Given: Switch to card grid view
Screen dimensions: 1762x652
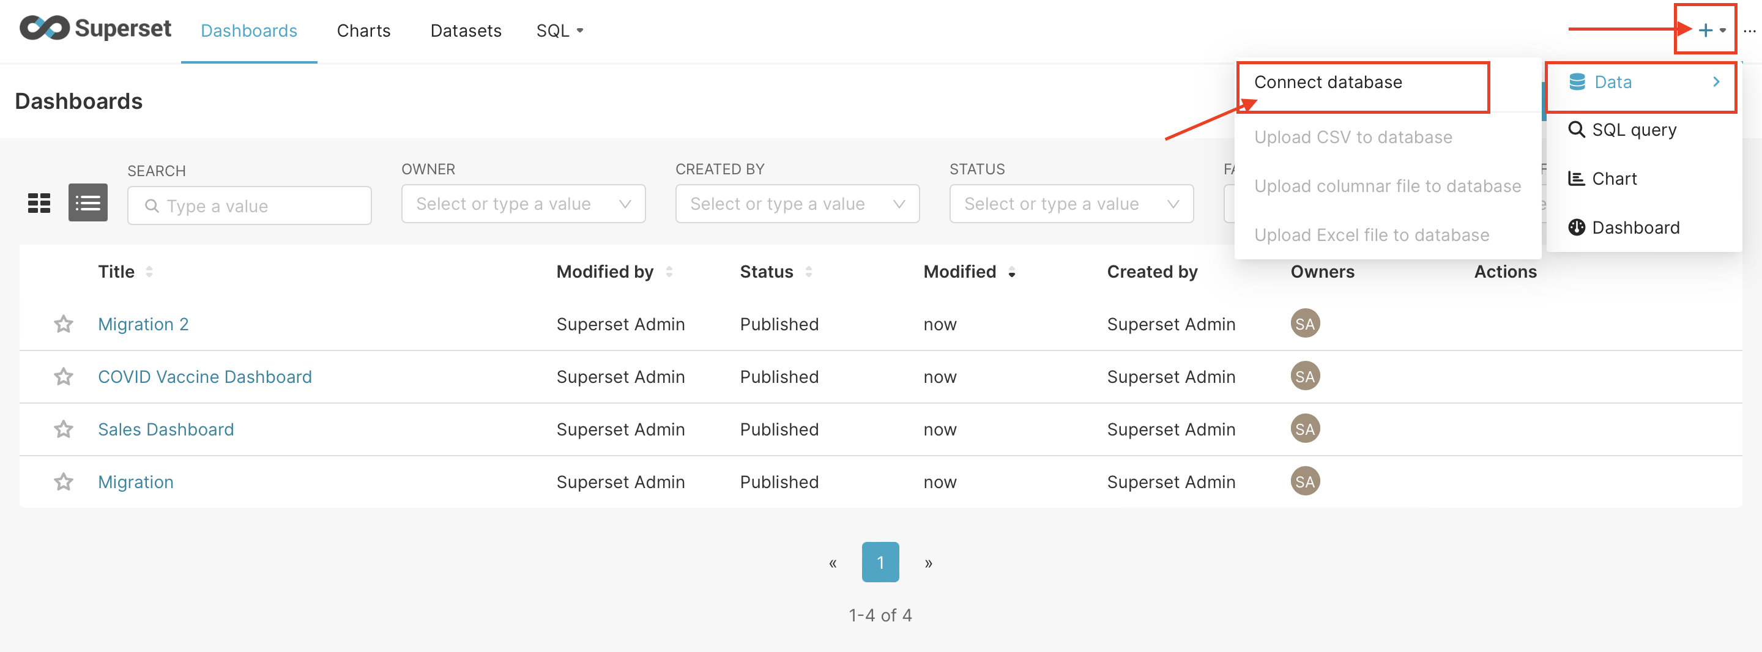Looking at the screenshot, I should click(x=39, y=203).
